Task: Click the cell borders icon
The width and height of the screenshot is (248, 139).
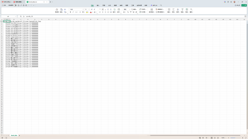Action: [83, 12]
